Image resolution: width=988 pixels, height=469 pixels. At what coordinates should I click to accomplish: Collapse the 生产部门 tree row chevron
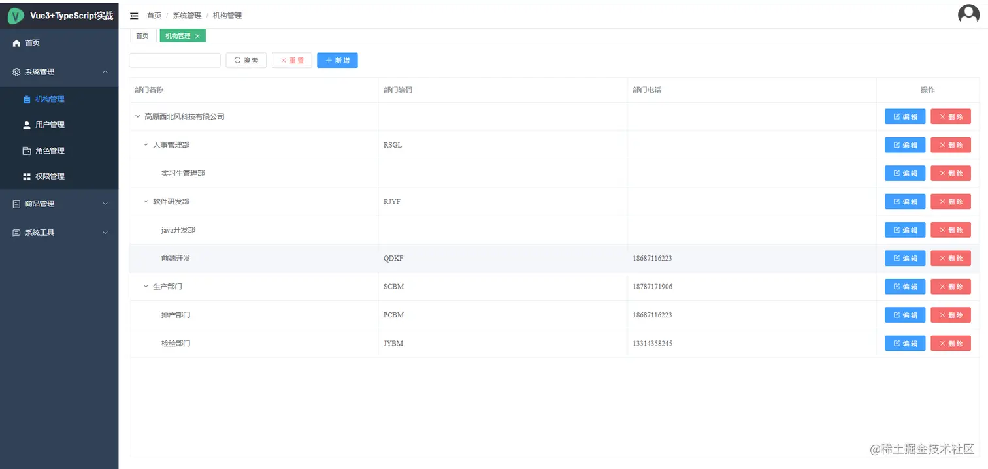pyautogui.click(x=146, y=286)
